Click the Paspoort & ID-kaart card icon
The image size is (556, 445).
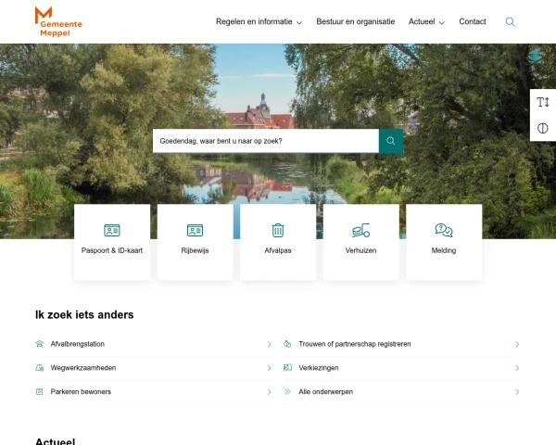pos(112,230)
